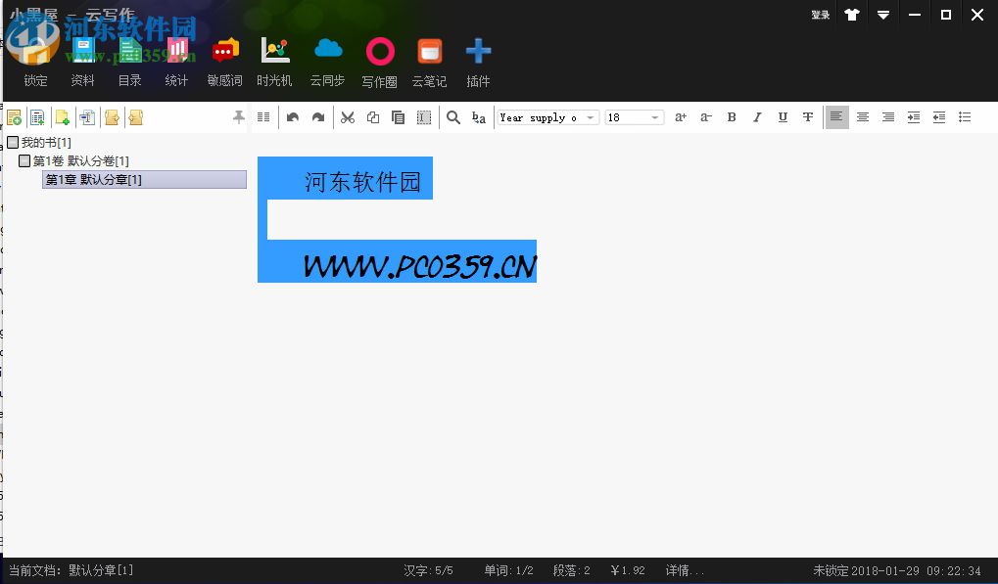Open 详情... in the status bar
This screenshot has width=998, height=584.
(x=685, y=570)
